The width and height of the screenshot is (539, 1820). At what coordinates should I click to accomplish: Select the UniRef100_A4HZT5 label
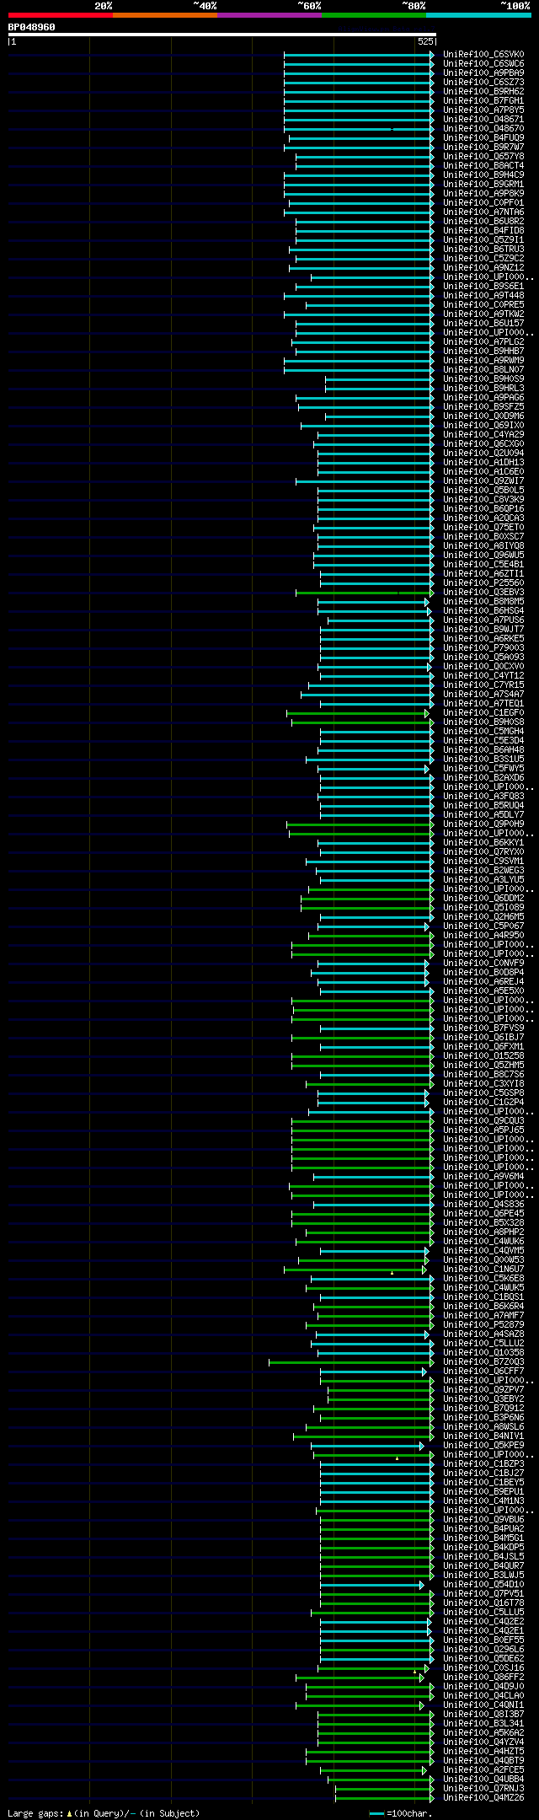pyautogui.click(x=483, y=1752)
